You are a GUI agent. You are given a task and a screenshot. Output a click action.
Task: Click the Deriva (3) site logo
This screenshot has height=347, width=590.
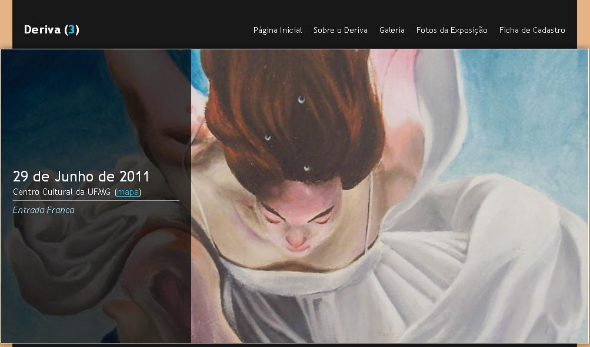[x=51, y=30]
